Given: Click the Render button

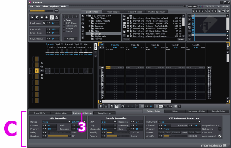Looking at the screenshot, I should (x=70, y=39).
